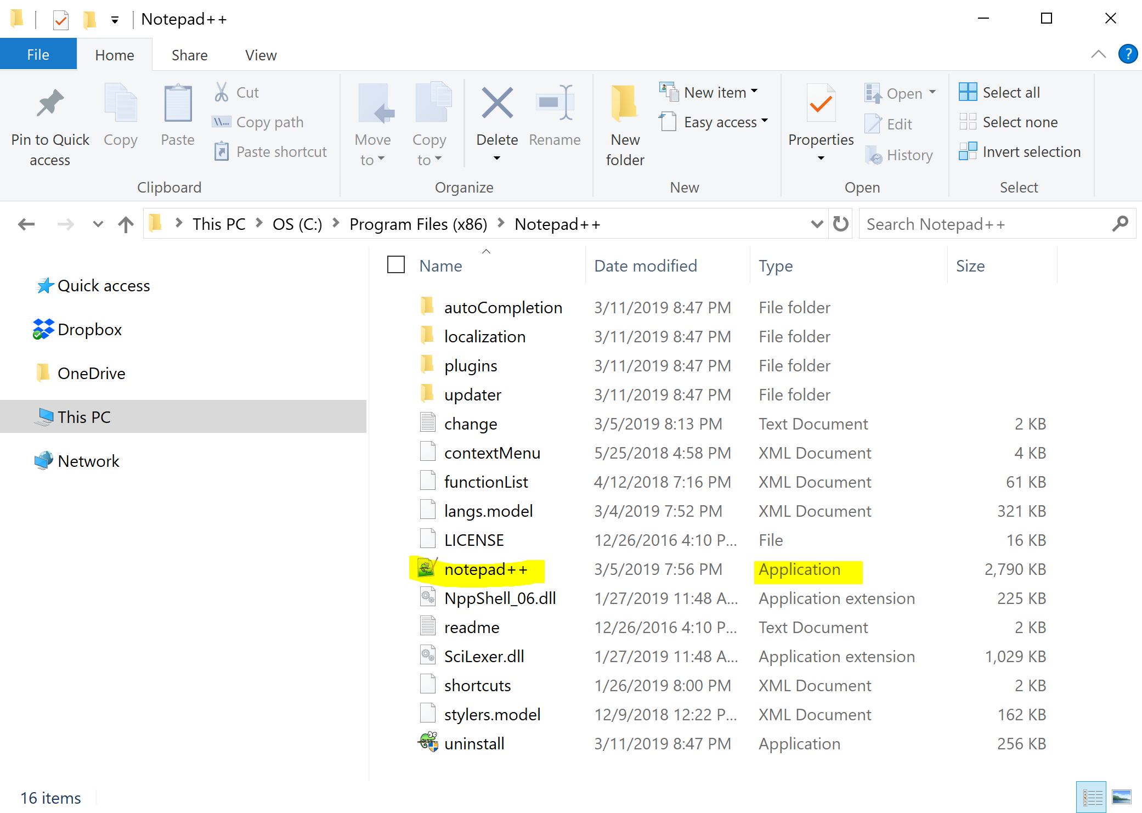Screen dimensions: 1142x813
Task: Switch to large icons view in status bar
Action: [1121, 797]
